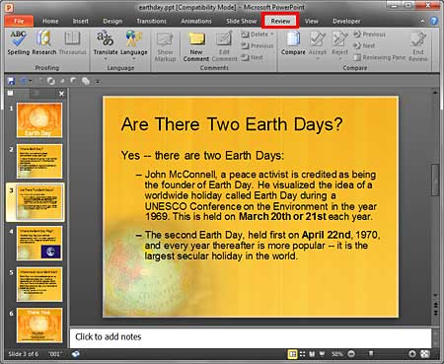Viewport: 444px width, 364px height.
Task: Adjust the zoom slider handle
Action: click(x=371, y=354)
